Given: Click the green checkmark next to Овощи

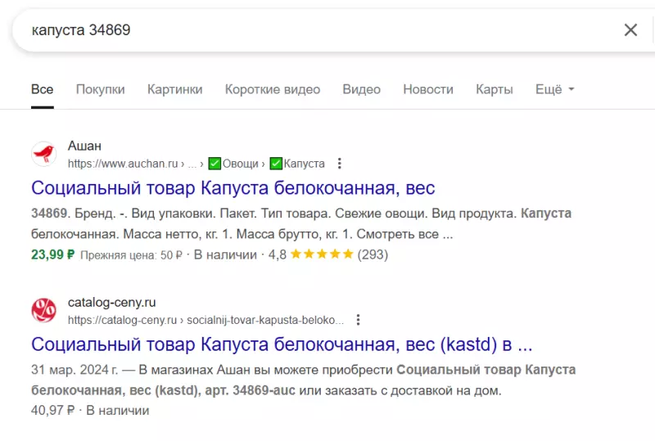Looking at the screenshot, I should click(x=215, y=164).
